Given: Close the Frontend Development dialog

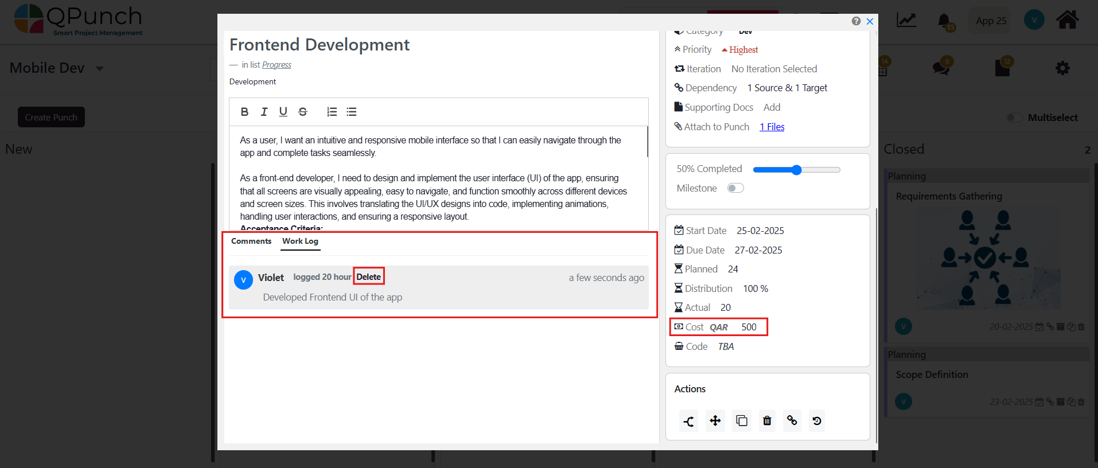Looking at the screenshot, I should [x=870, y=21].
